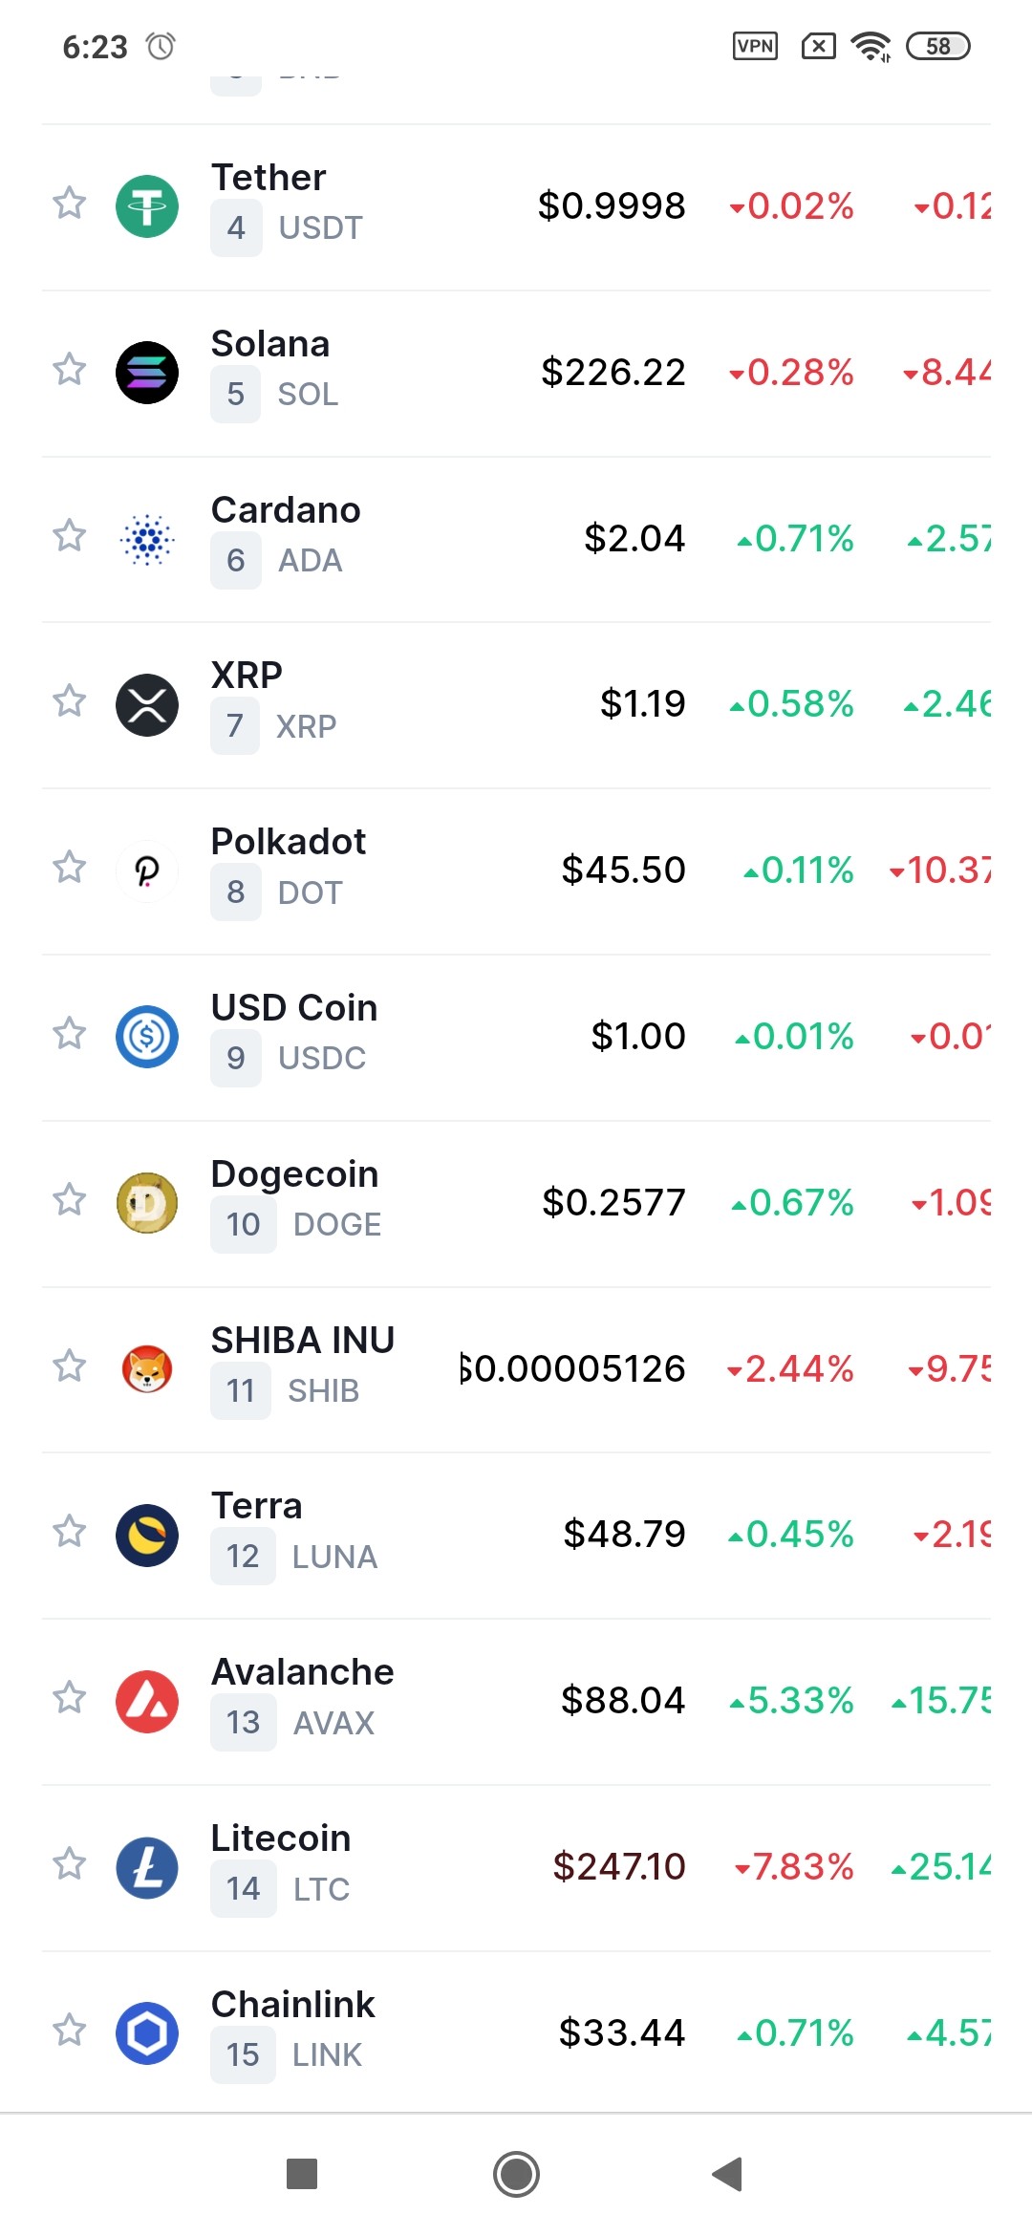Open the Avalanche logo icon

tap(147, 1701)
